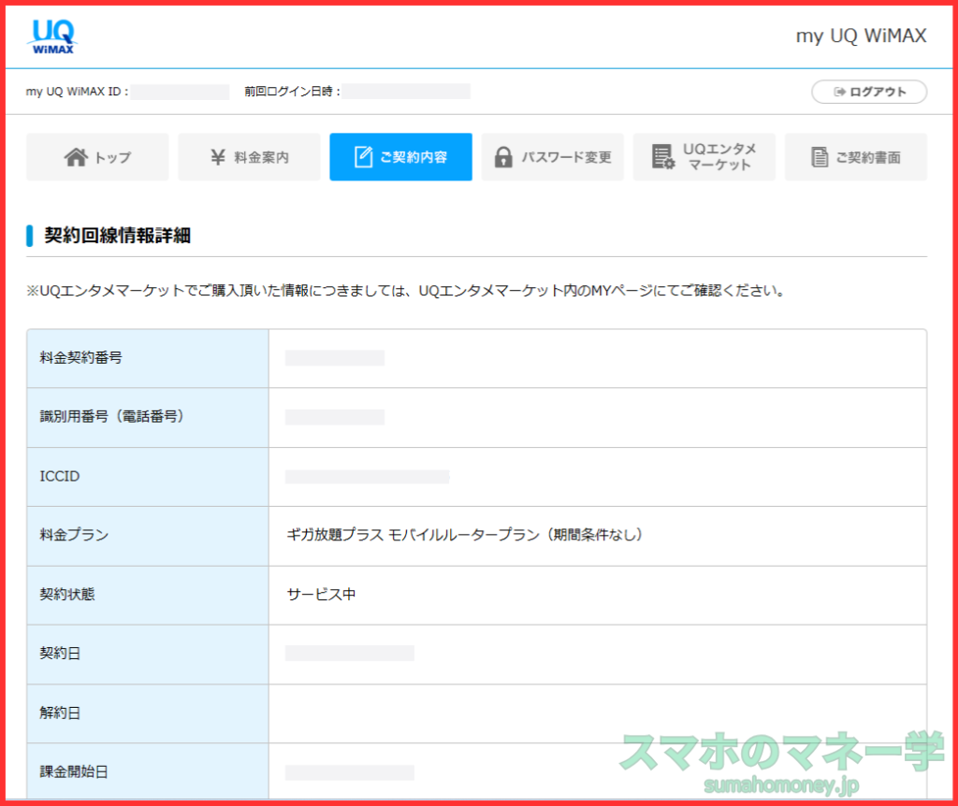Click the UQ WiMAX logo

pos(52,36)
